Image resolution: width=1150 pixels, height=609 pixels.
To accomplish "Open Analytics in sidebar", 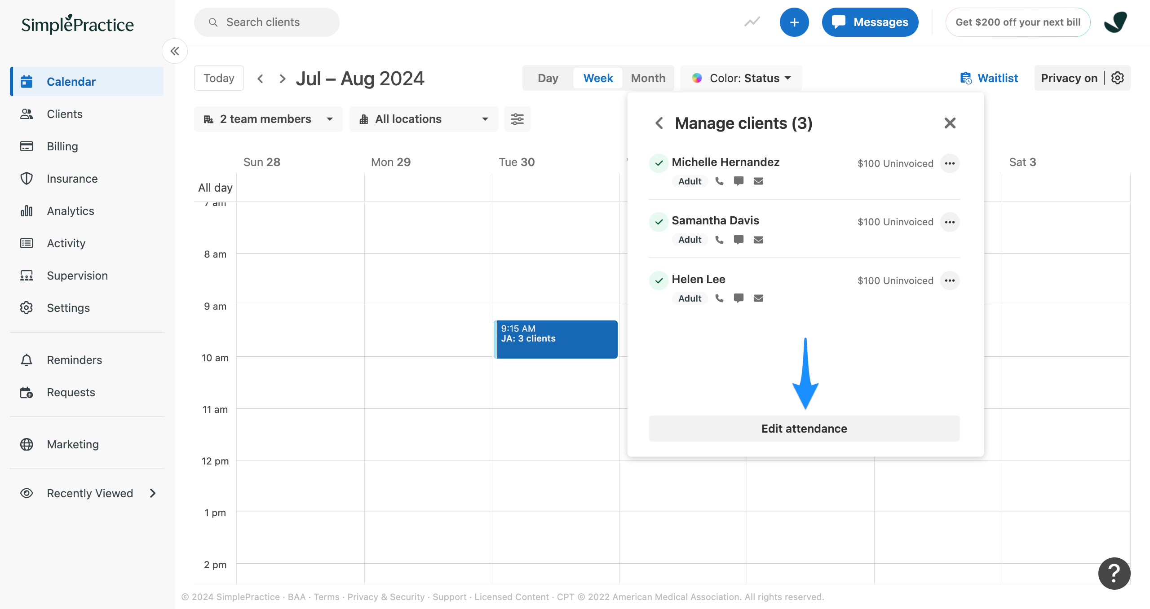I will tap(87, 211).
